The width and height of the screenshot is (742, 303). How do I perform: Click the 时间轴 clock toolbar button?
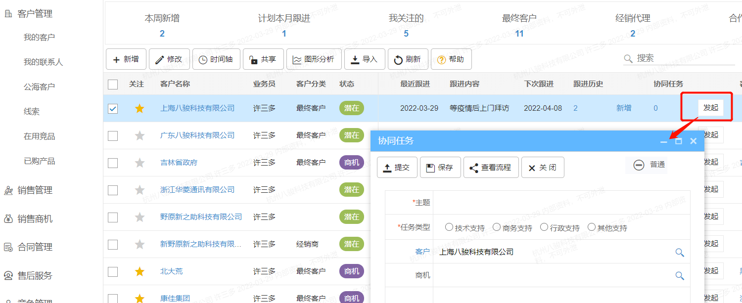(216, 59)
